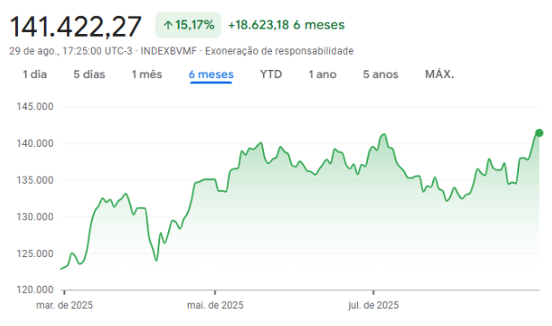Click the 145.000 y-axis label
Image resolution: width=552 pixels, height=326 pixels.
35,107
